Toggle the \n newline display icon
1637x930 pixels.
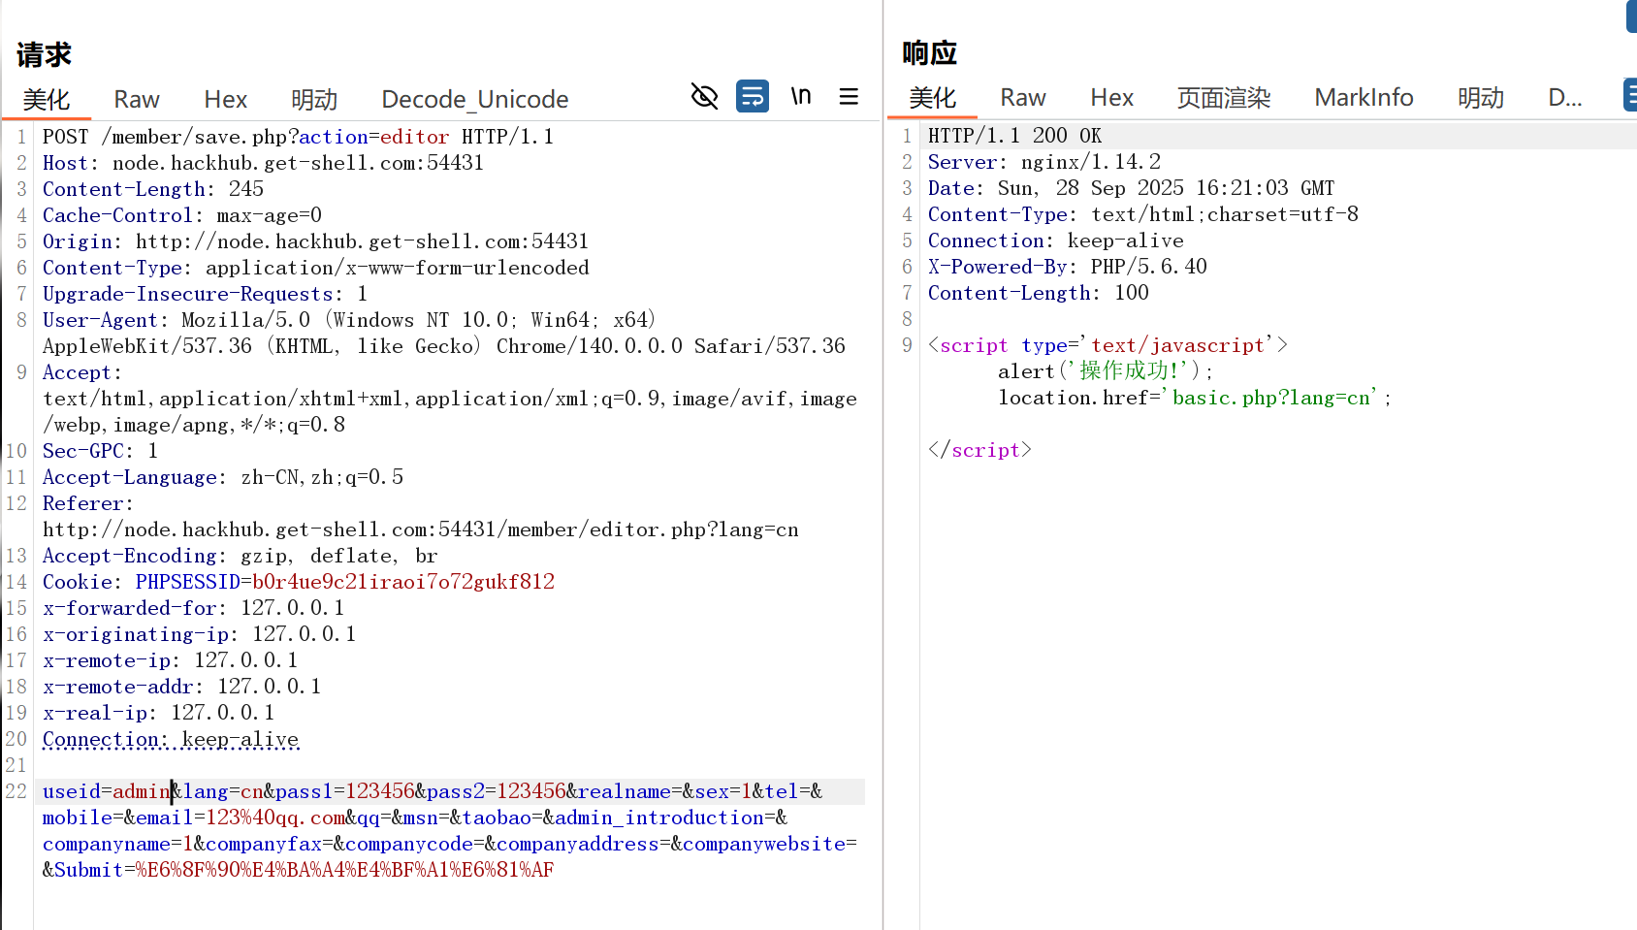[800, 96]
